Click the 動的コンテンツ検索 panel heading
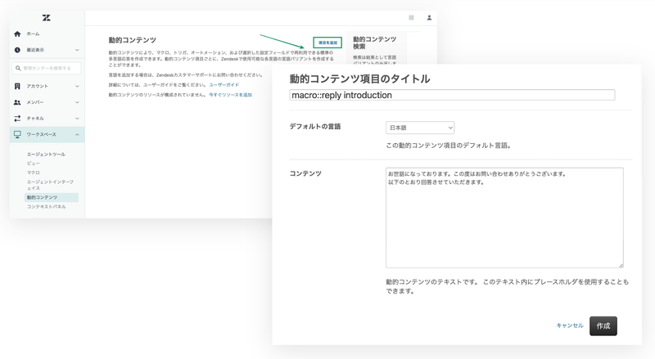Viewport: 655px width, 359px height. pyautogui.click(x=374, y=43)
